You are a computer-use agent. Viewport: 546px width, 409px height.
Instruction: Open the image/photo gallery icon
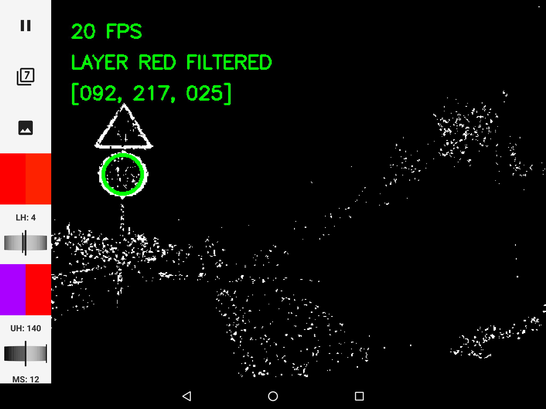coord(25,128)
